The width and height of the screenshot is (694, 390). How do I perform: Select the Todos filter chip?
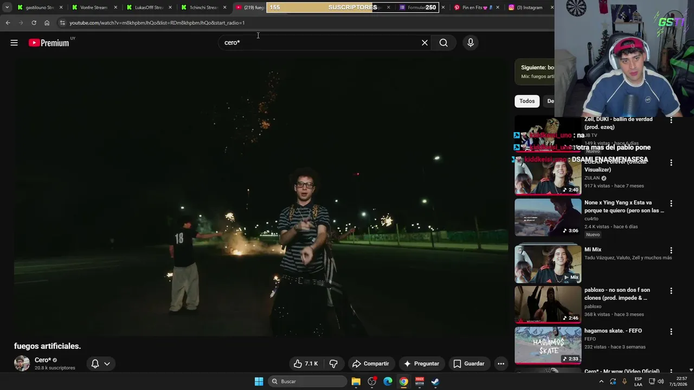click(527, 101)
